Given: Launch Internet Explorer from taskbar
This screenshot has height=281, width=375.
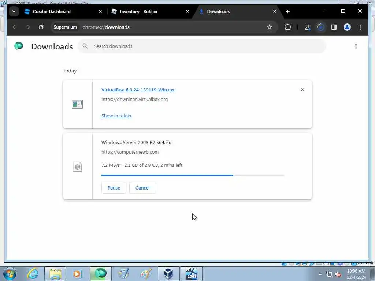Looking at the screenshot, I should pyautogui.click(x=33, y=274).
